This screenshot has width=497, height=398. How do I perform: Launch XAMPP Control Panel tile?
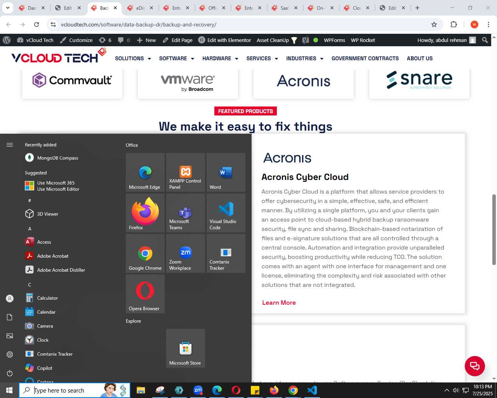pos(186,172)
